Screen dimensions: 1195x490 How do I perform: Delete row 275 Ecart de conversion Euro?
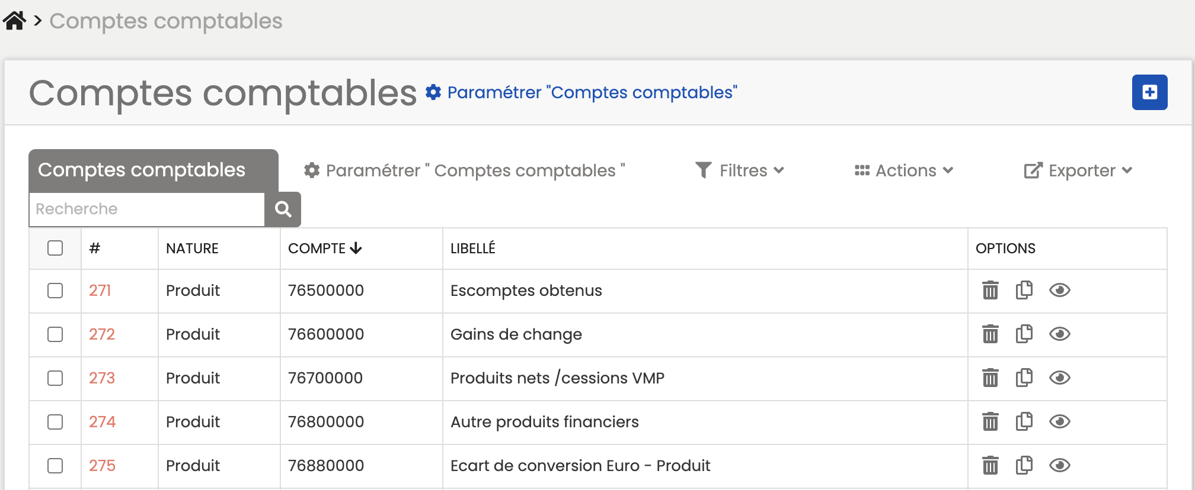pos(990,466)
